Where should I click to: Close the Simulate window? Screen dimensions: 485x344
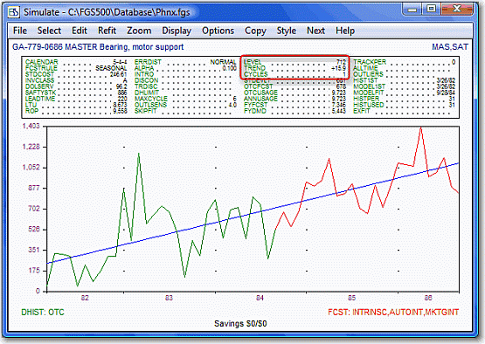point(457,9)
